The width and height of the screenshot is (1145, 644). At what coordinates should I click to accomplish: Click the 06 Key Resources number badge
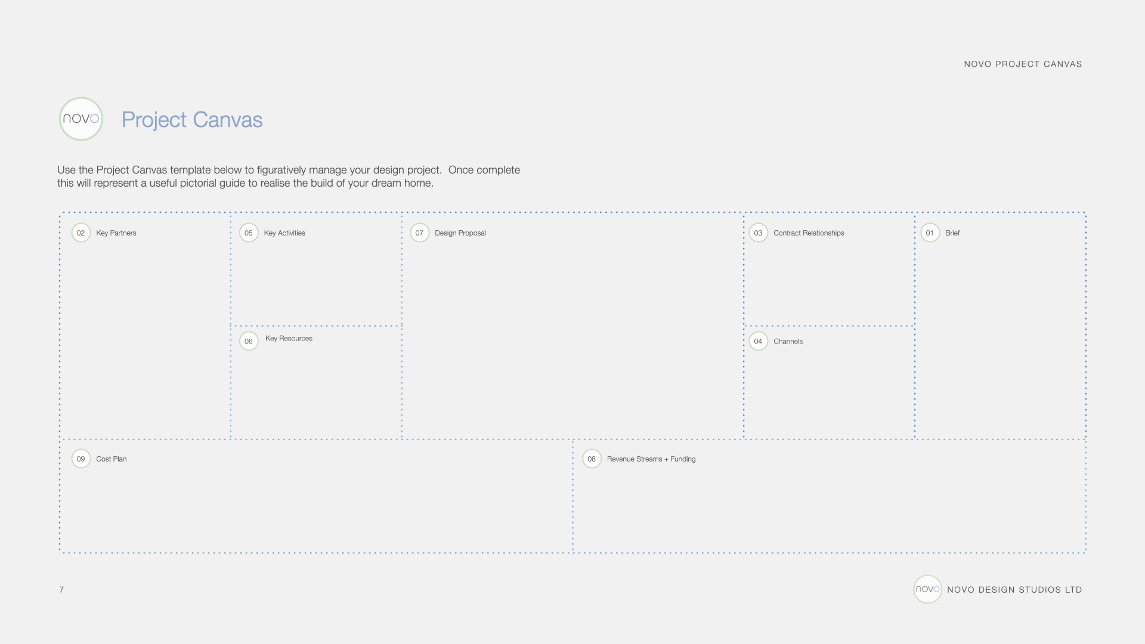[x=249, y=342]
